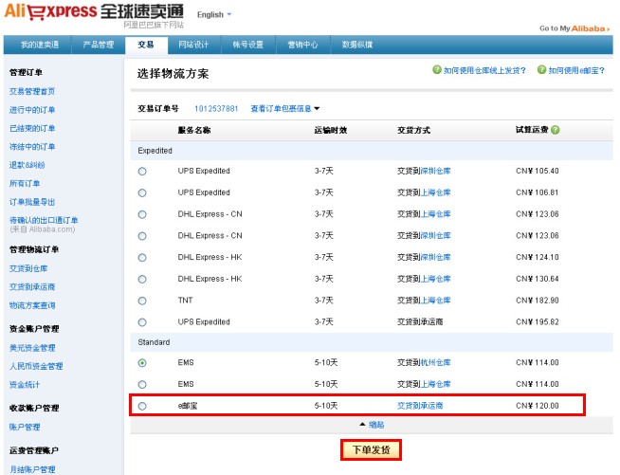
Task: Open 订单批量导出 in sidebar
Action: pos(32,202)
